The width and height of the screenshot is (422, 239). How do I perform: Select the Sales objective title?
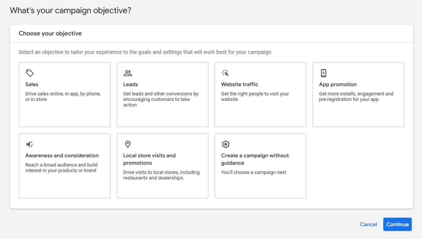click(32, 84)
